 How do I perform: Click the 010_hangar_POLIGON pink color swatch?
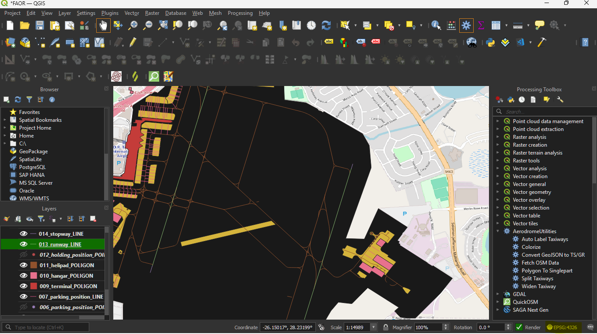tap(34, 275)
